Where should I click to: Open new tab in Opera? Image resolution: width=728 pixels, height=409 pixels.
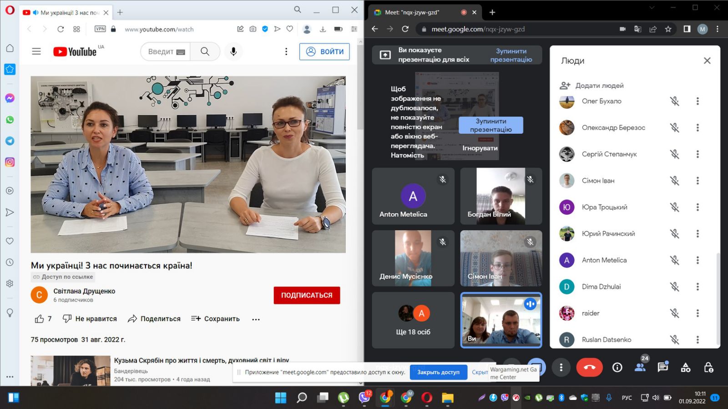[x=120, y=12]
